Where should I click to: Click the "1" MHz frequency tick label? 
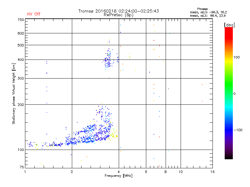[x=25, y=172]
